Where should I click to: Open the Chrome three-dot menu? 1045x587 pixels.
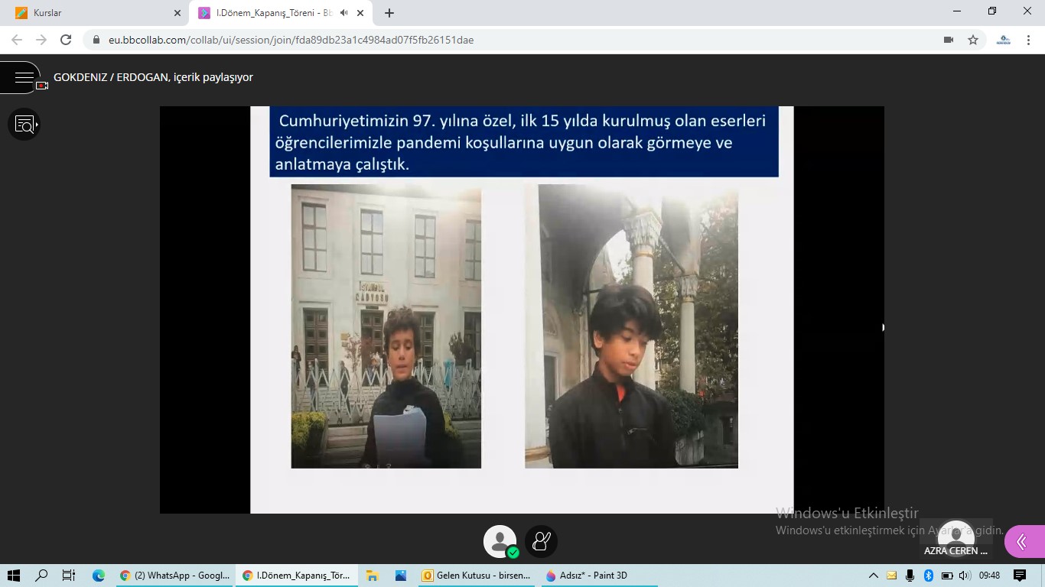[x=1028, y=40]
